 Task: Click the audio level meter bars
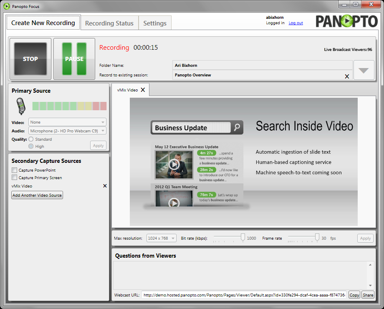[x=69, y=106]
